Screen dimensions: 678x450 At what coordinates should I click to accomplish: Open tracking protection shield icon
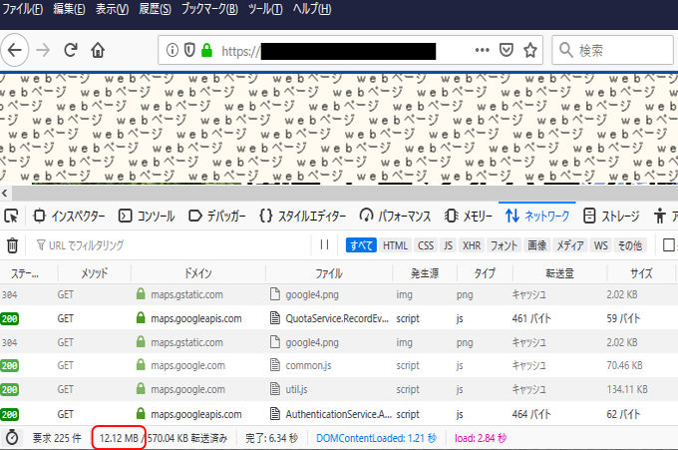pos(189,50)
